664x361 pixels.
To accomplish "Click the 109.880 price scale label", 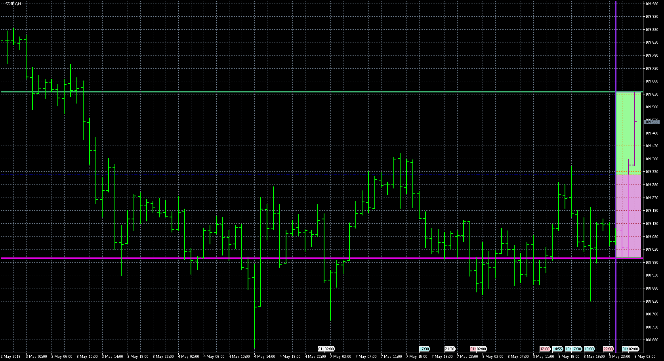I will click(x=652, y=29).
